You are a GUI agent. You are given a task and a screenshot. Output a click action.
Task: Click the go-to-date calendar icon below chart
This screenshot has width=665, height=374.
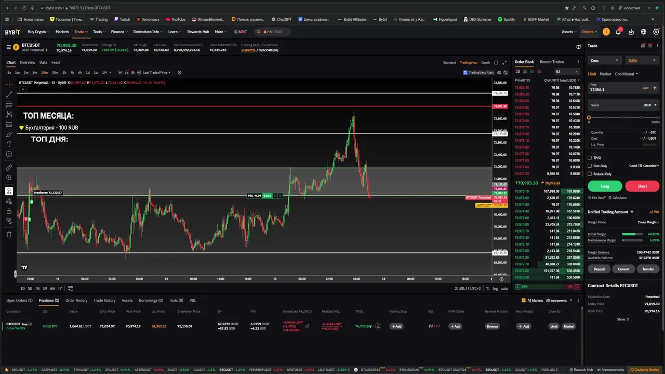click(x=71, y=288)
